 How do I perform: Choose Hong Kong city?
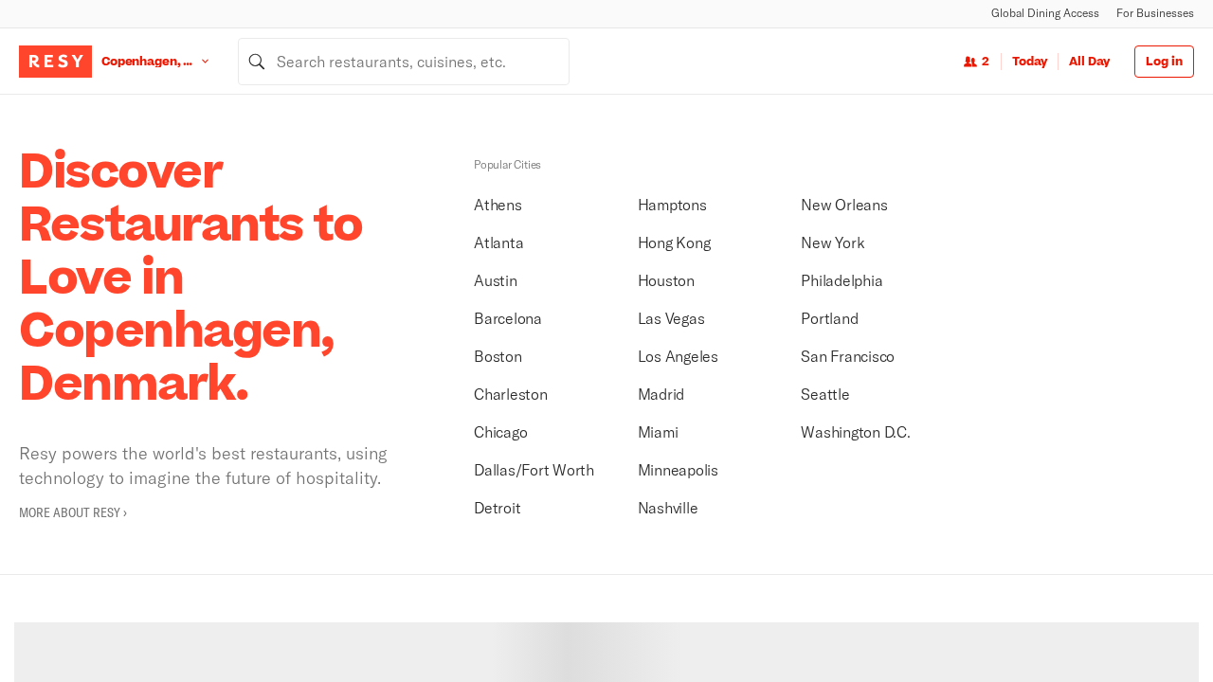(674, 242)
